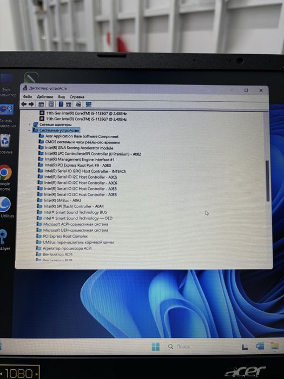Open the Вид menu
Screen dimensions: 284x379
click(x=61, y=97)
